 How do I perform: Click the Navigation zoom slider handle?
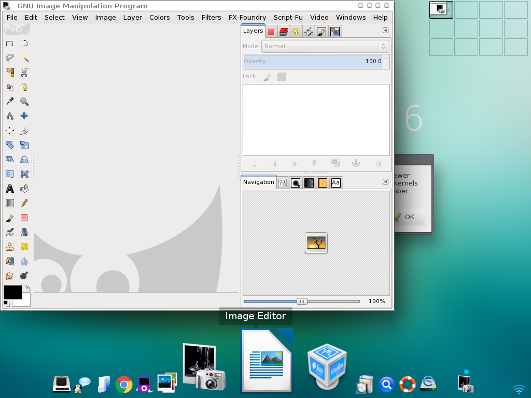(x=302, y=301)
